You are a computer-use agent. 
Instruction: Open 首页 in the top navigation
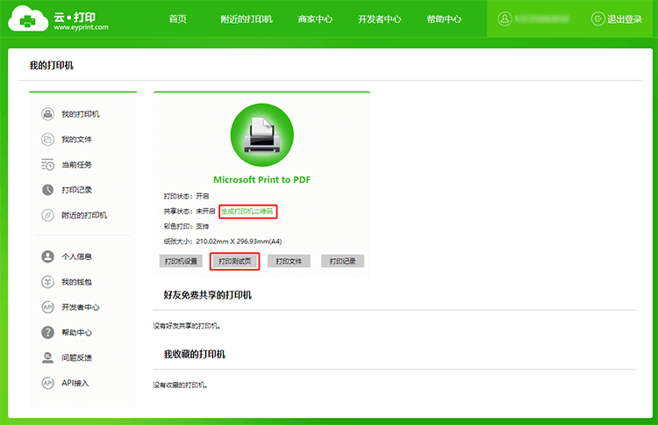(177, 19)
